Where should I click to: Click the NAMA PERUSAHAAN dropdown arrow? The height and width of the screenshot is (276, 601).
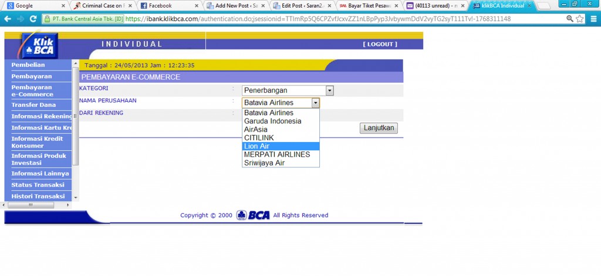pyautogui.click(x=315, y=103)
